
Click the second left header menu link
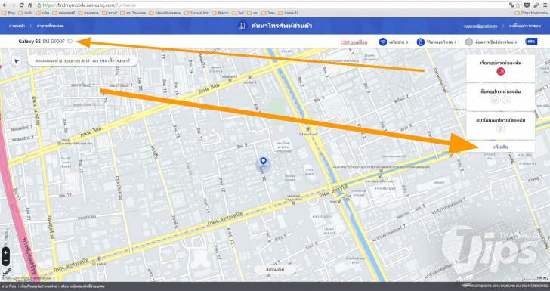click(x=50, y=26)
